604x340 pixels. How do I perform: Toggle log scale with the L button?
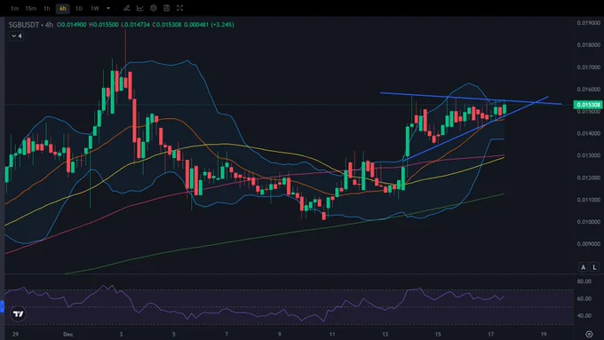coord(595,267)
